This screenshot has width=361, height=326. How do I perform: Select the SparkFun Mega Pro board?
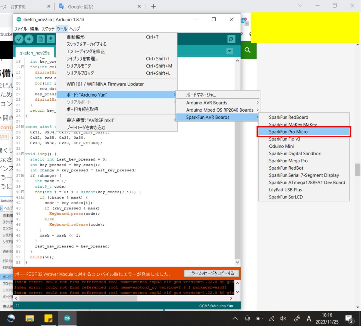tap(304, 161)
